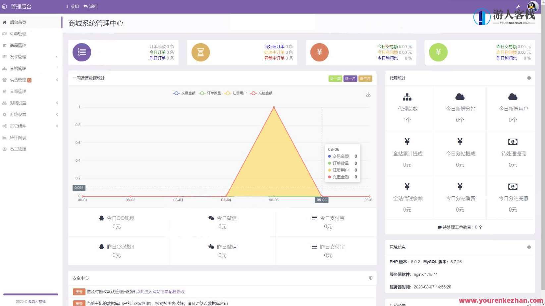Click the user avatar at top right

click(532, 6)
